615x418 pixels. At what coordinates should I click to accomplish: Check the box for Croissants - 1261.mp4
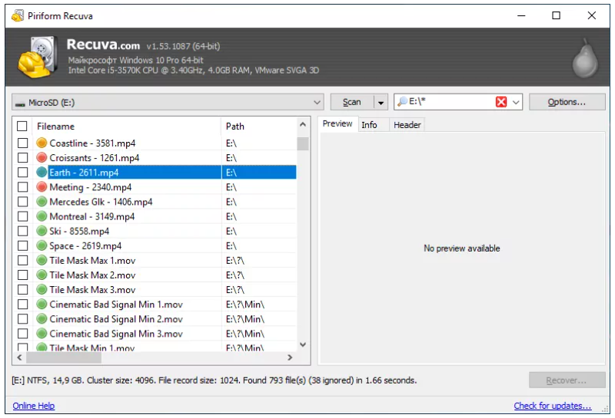[x=23, y=158]
